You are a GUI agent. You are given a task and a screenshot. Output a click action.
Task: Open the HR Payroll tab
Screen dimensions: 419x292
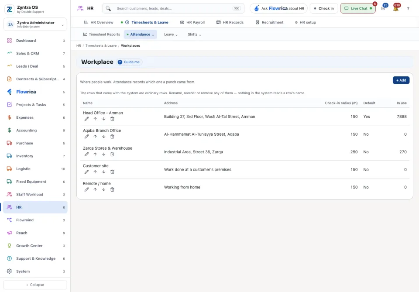tap(192, 22)
